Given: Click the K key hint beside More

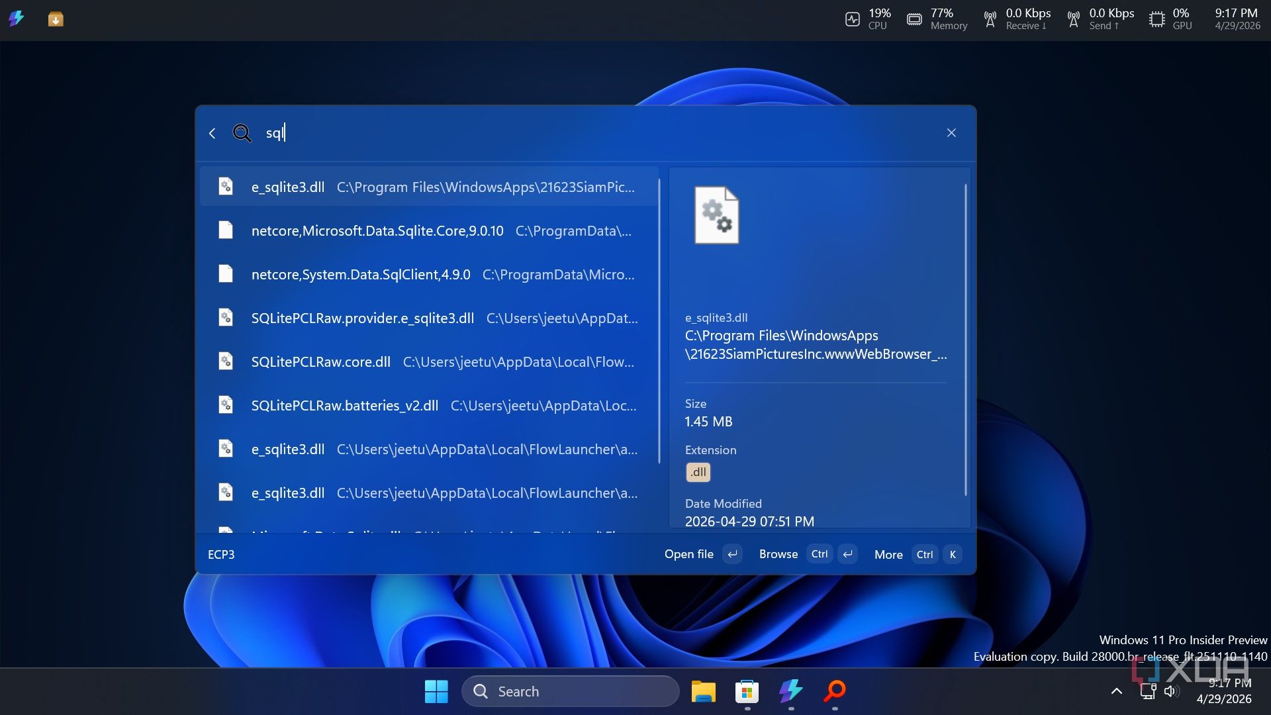Looking at the screenshot, I should (953, 555).
